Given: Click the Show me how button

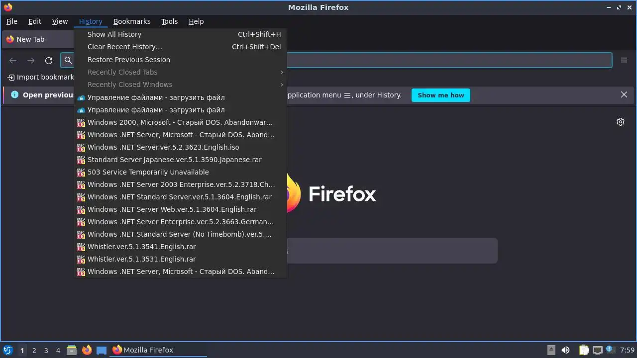Looking at the screenshot, I should tap(440, 95).
